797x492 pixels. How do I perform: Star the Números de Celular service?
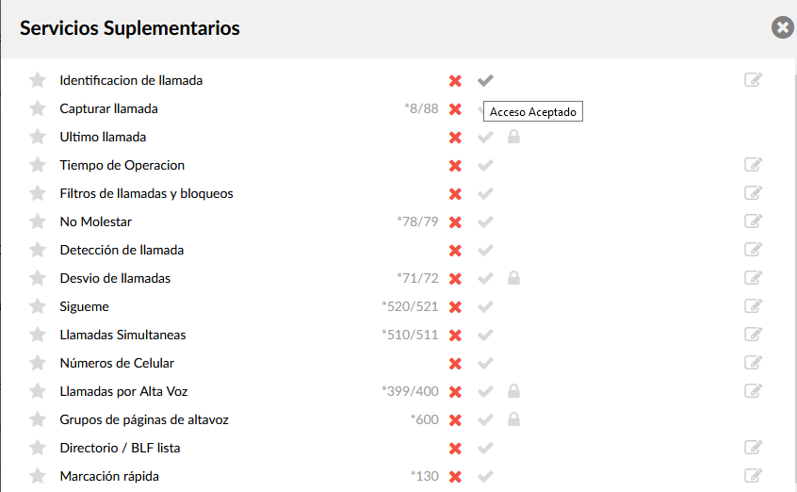(x=38, y=363)
